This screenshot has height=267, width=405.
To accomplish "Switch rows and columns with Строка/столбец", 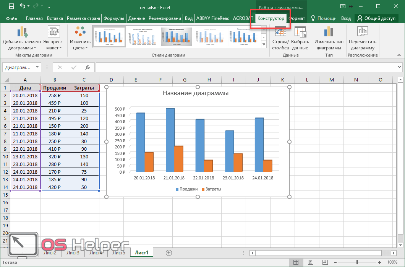I will (x=280, y=38).
